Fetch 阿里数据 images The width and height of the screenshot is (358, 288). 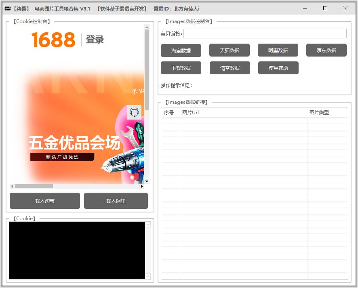point(278,50)
